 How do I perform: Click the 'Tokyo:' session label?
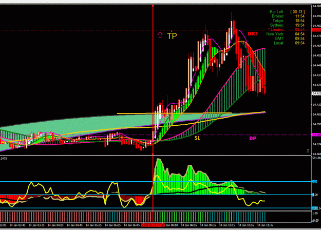tap(278, 21)
